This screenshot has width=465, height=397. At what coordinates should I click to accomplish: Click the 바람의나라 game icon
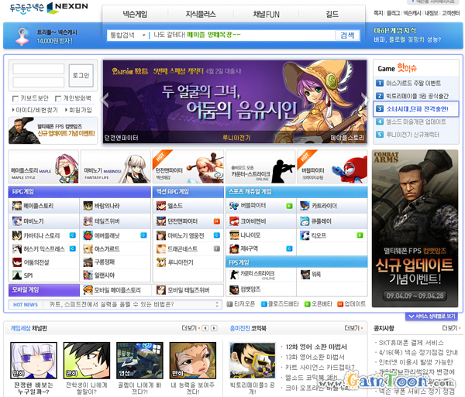88,206
